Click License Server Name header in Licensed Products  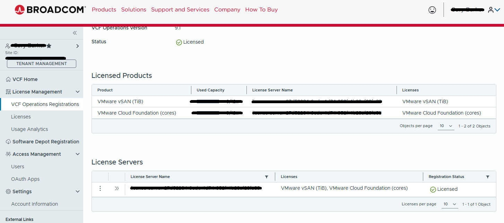pos(272,90)
